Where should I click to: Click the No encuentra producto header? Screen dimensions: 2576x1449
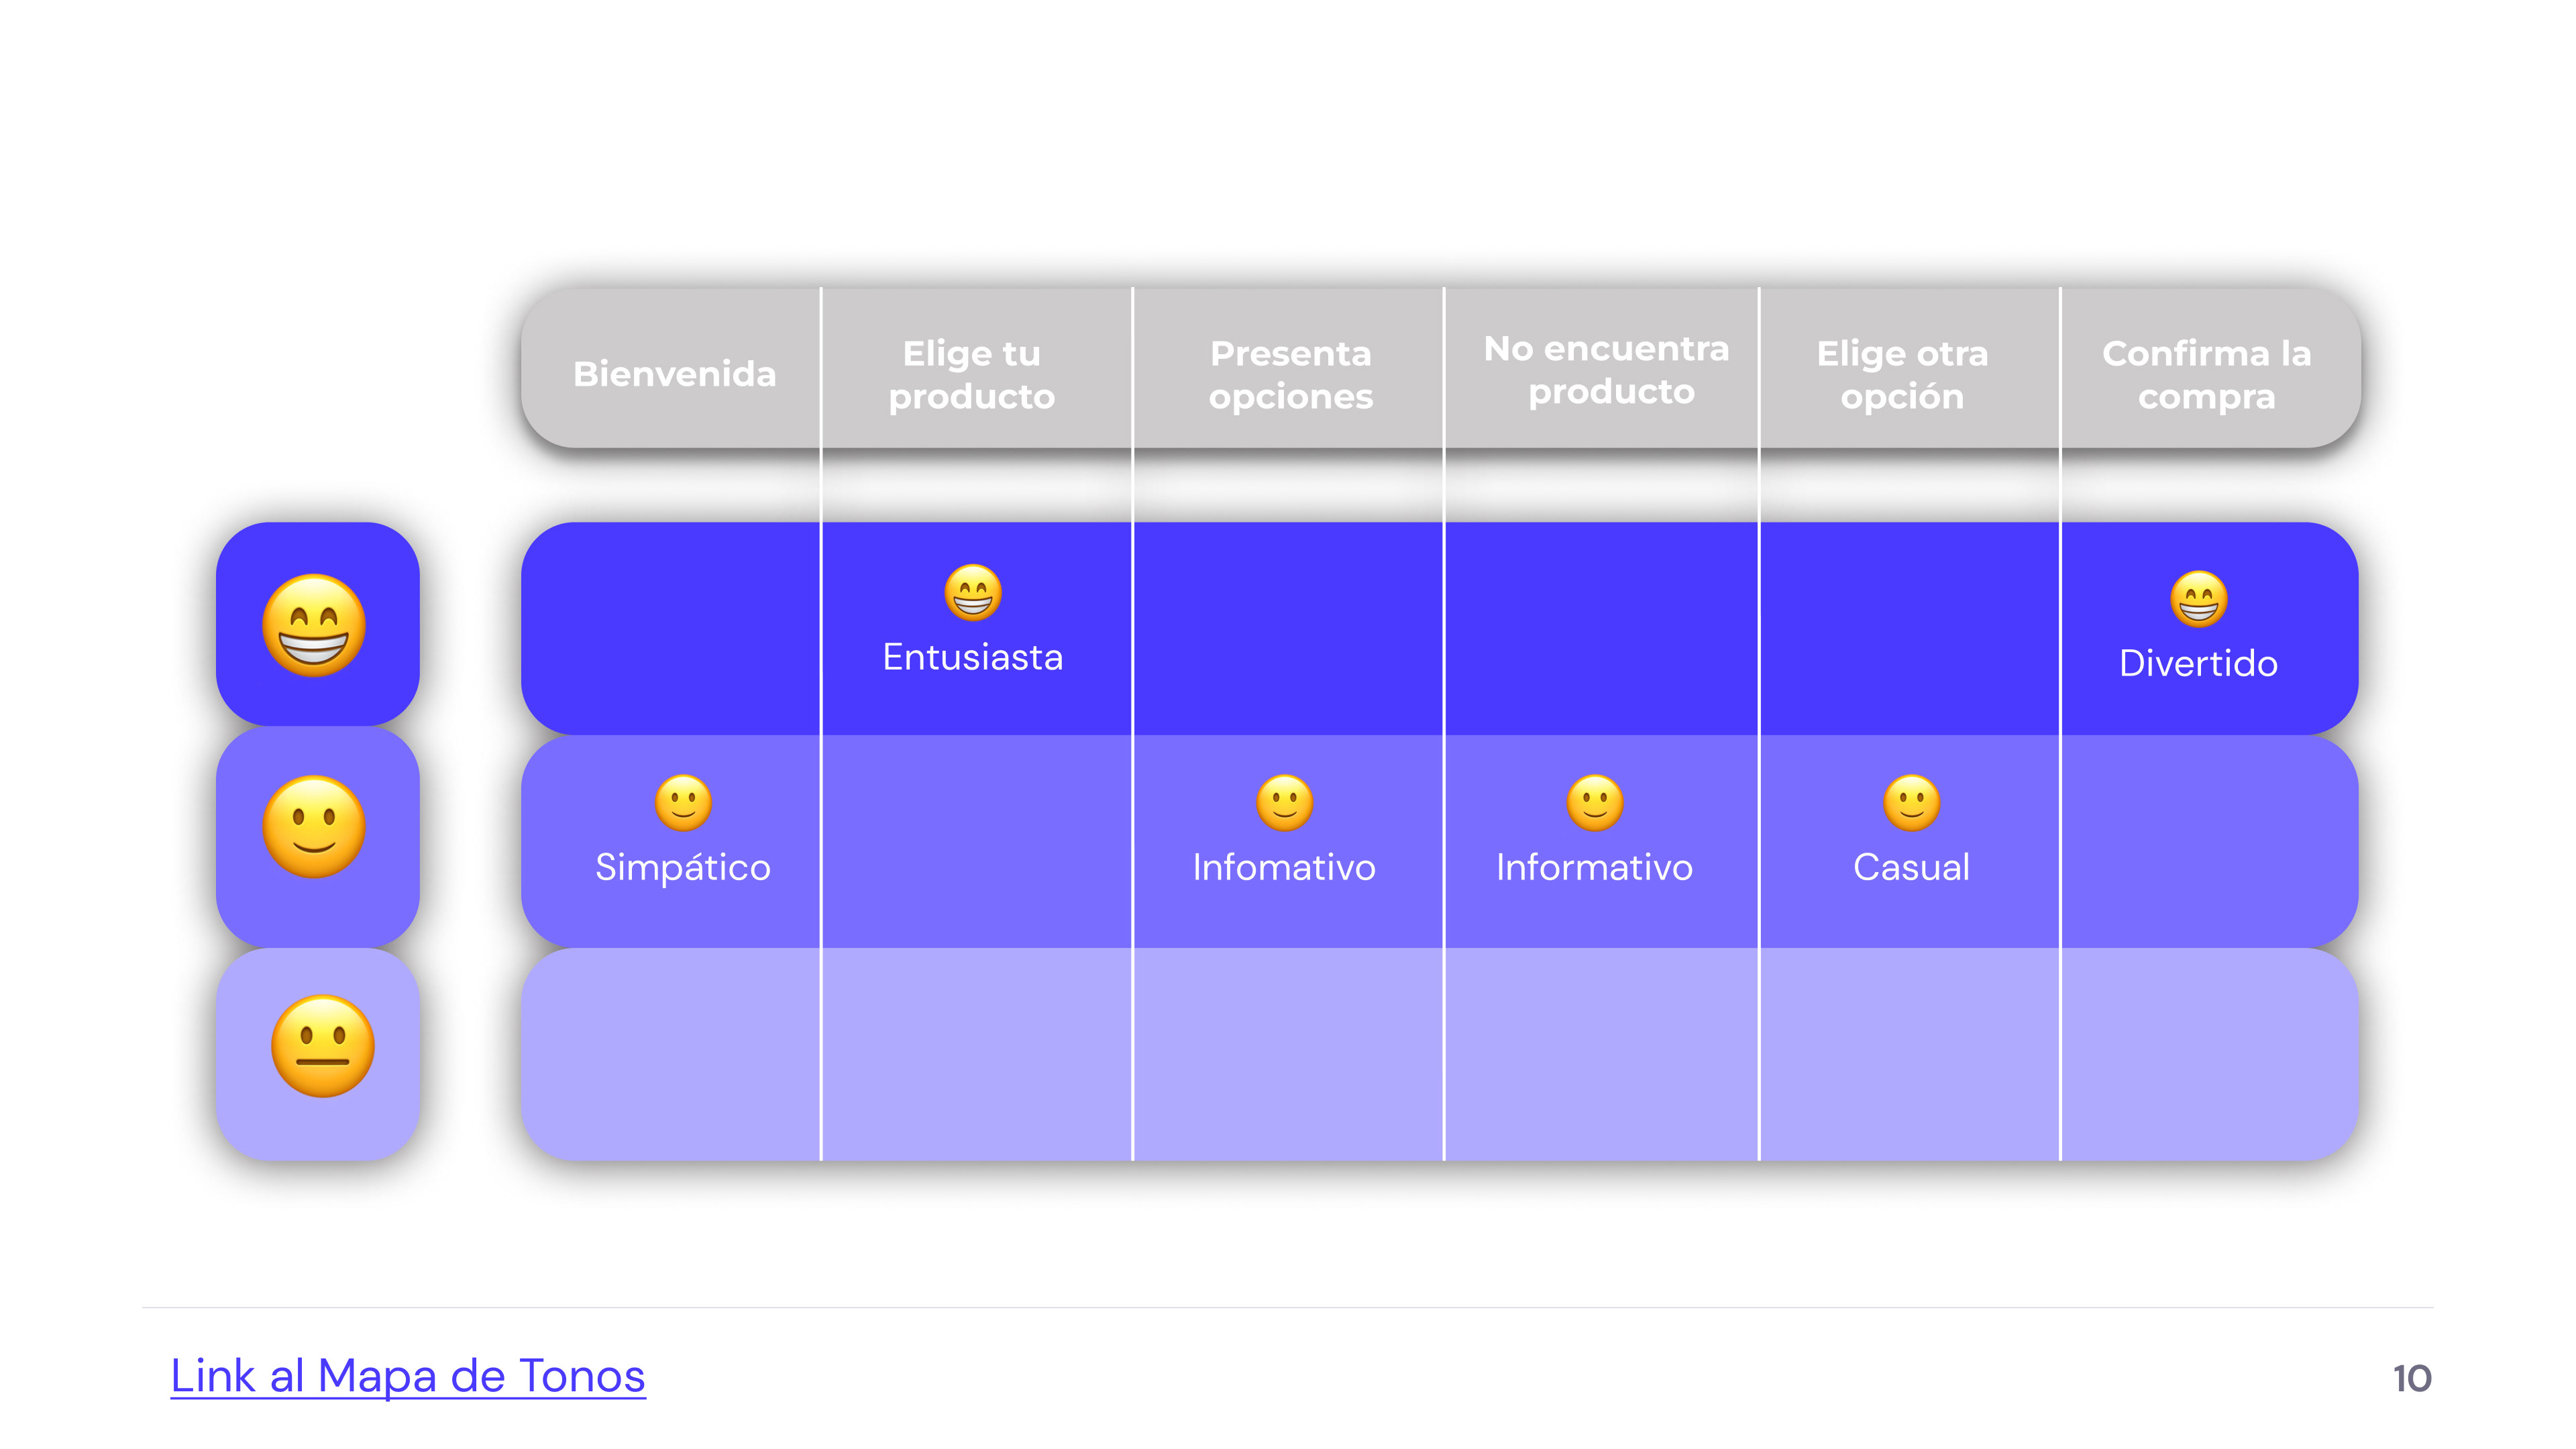[x=1607, y=370]
